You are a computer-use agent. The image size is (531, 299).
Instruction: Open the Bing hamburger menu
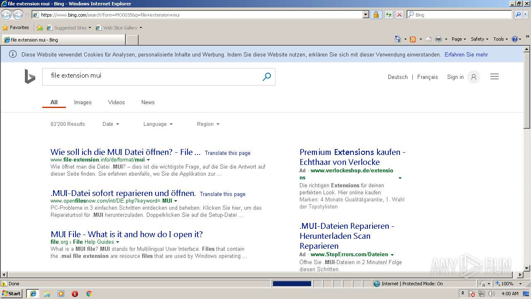coord(494,76)
